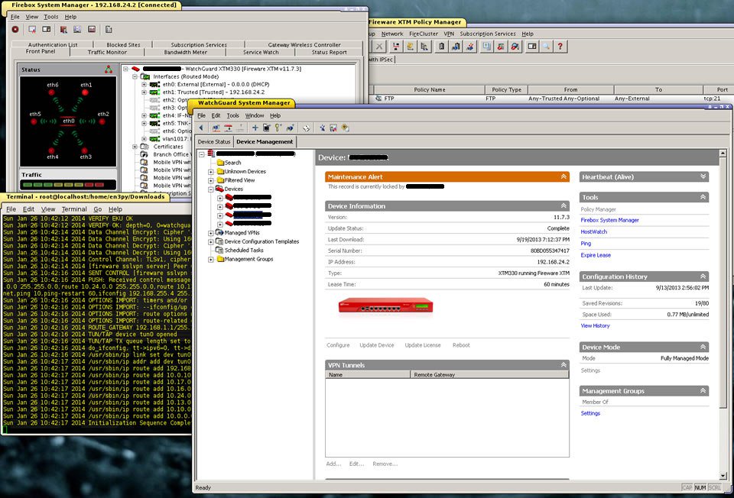
Task: Collapse the Maintenance Alert section
Action: [x=563, y=176]
